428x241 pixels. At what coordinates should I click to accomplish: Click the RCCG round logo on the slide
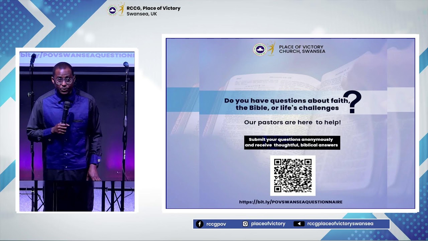(259, 50)
